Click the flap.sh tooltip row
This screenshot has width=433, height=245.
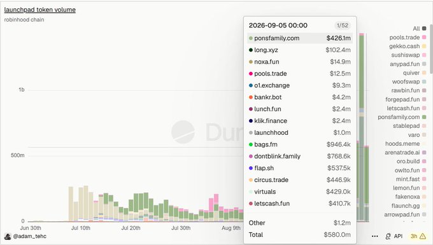300,168
